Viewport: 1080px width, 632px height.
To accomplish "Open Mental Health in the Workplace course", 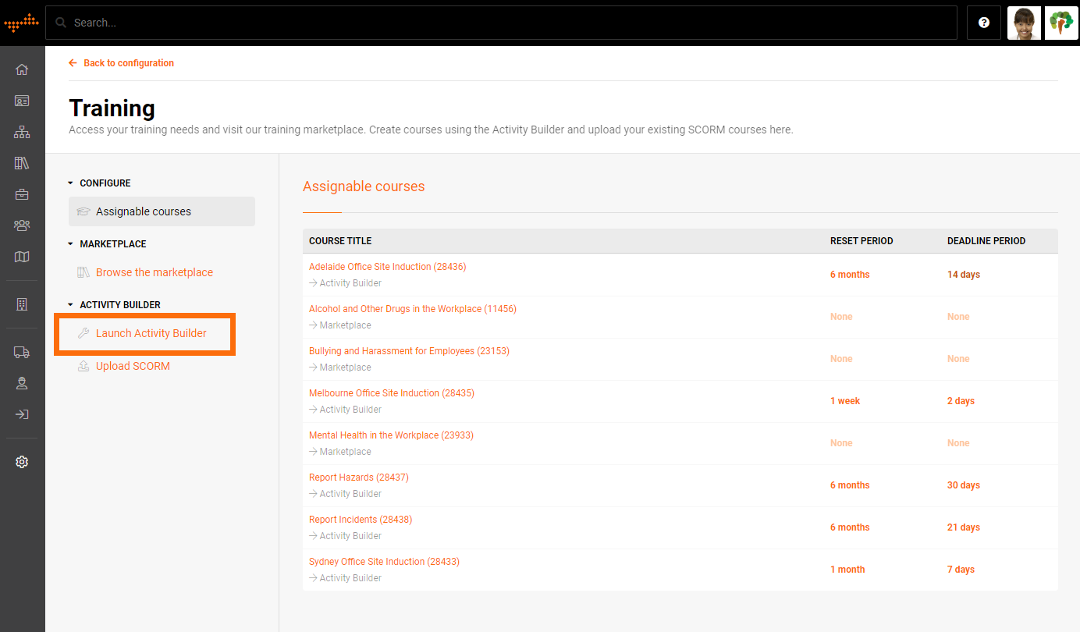I will [391, 435].
